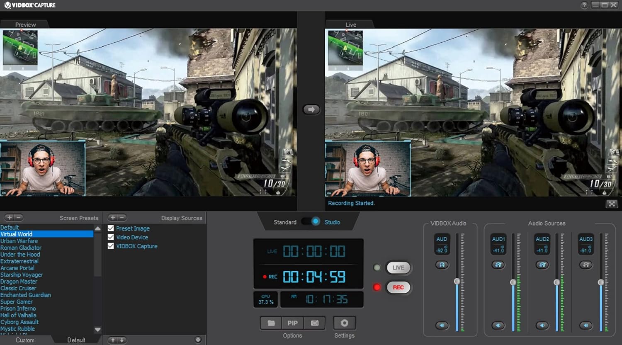
Task: Mute the AUD3 channel speaker
Action: click(586, 326)
